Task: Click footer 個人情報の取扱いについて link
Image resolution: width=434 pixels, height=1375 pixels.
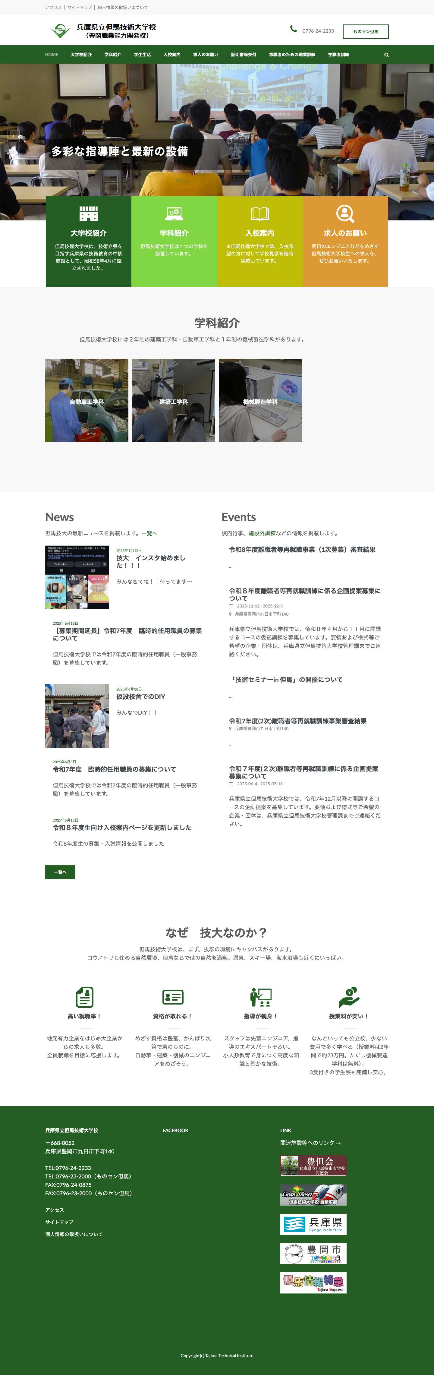Action: pyautogui.click(x=74, y=1234)
